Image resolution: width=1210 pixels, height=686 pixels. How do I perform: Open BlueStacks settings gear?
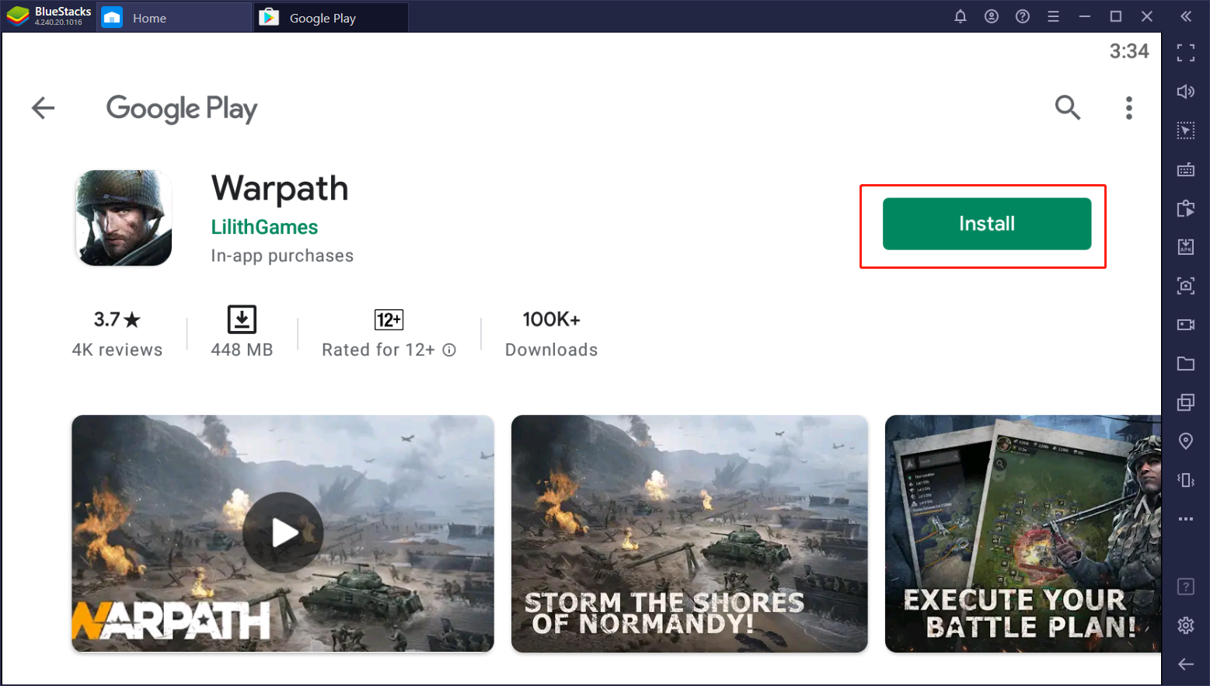(x=1186, y=625)
